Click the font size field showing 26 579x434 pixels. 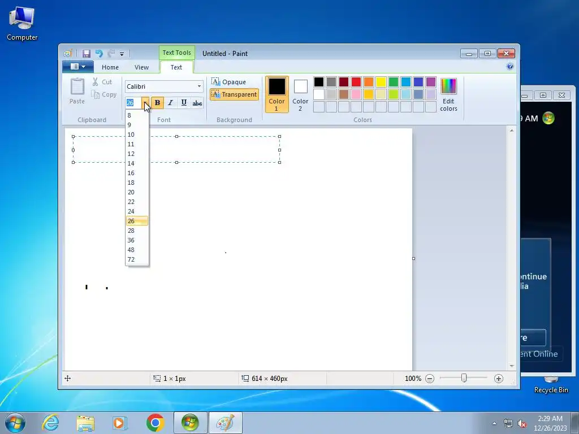(x=133, y=103)
